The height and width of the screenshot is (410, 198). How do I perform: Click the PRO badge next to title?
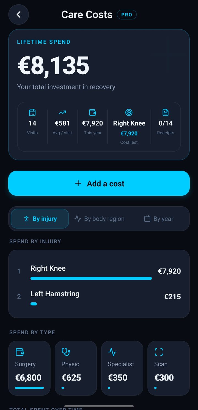(127, 15)
